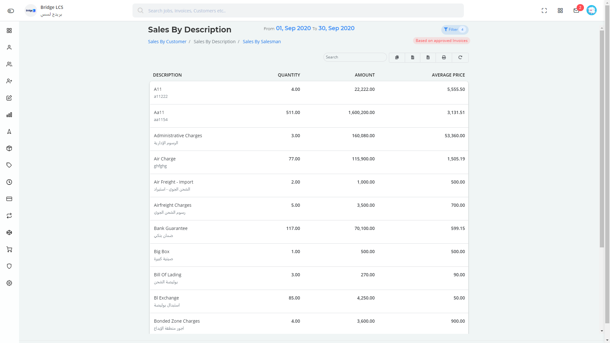Click the print report icon
Viewport: 610px width, 343px height.
(444, 57)
